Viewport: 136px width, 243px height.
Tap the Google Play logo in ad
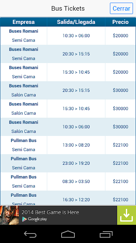pyautogui.click(x=34, y=219)
